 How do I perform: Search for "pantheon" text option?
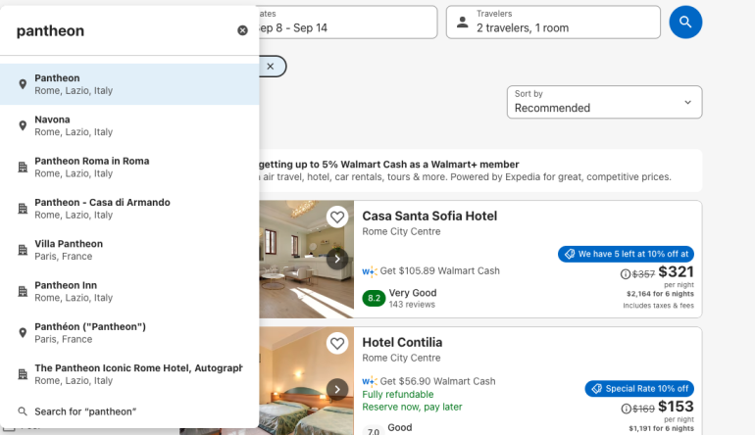[85, 411]
